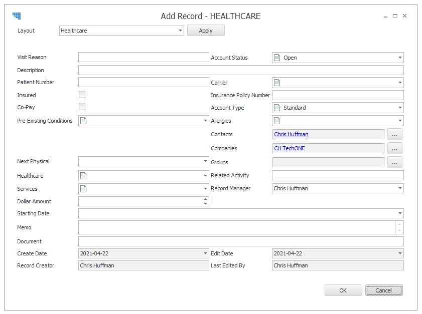Open the Allergies dropdown arrow

[400, 121]
